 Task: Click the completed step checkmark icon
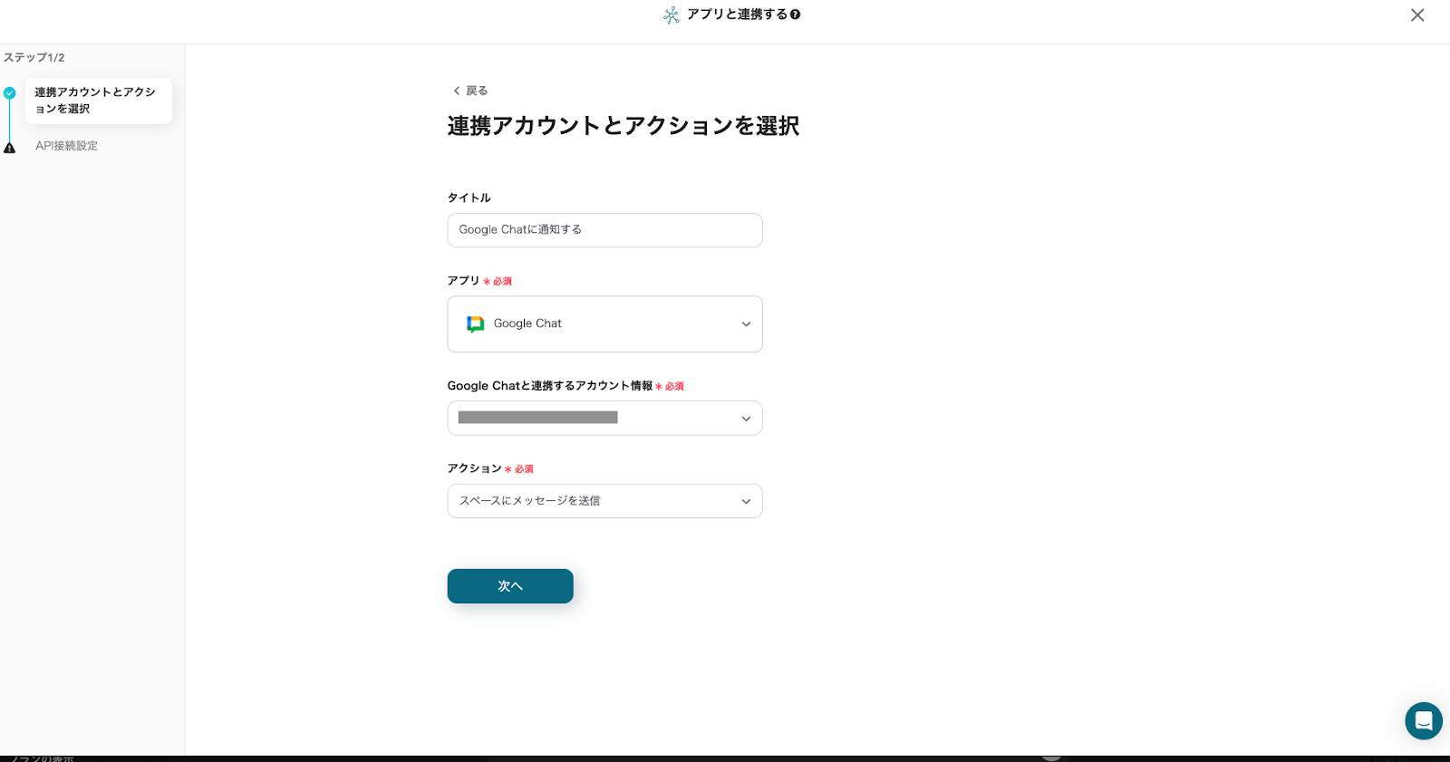10,92
